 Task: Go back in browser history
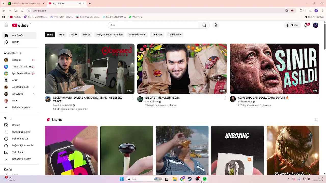[4, 11]
